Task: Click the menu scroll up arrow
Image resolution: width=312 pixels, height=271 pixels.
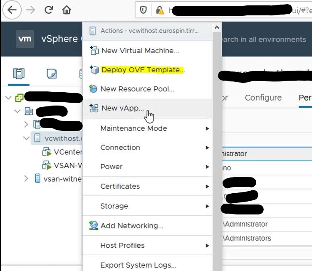Action: pos(217,27)
